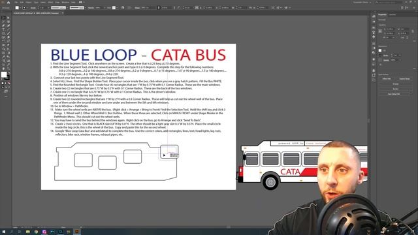This screenshot has width=418, height=235.
Task: Open the Windows Start button
Action: point(4,232)
